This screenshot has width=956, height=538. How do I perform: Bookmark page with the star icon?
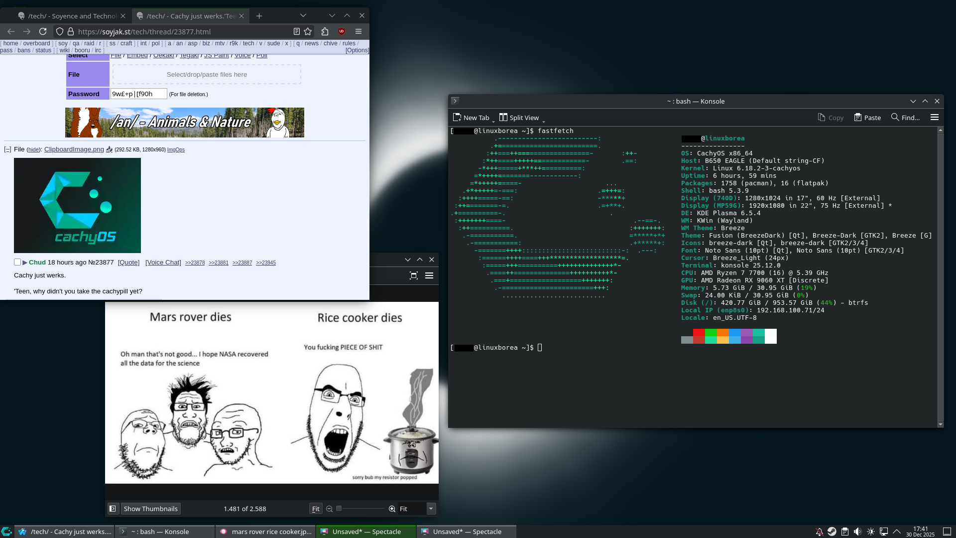(x=308, y=31)
